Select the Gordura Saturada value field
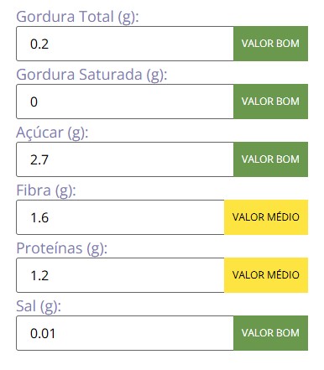The width and height of the screenshot is (324, 370). click(125, 102)
